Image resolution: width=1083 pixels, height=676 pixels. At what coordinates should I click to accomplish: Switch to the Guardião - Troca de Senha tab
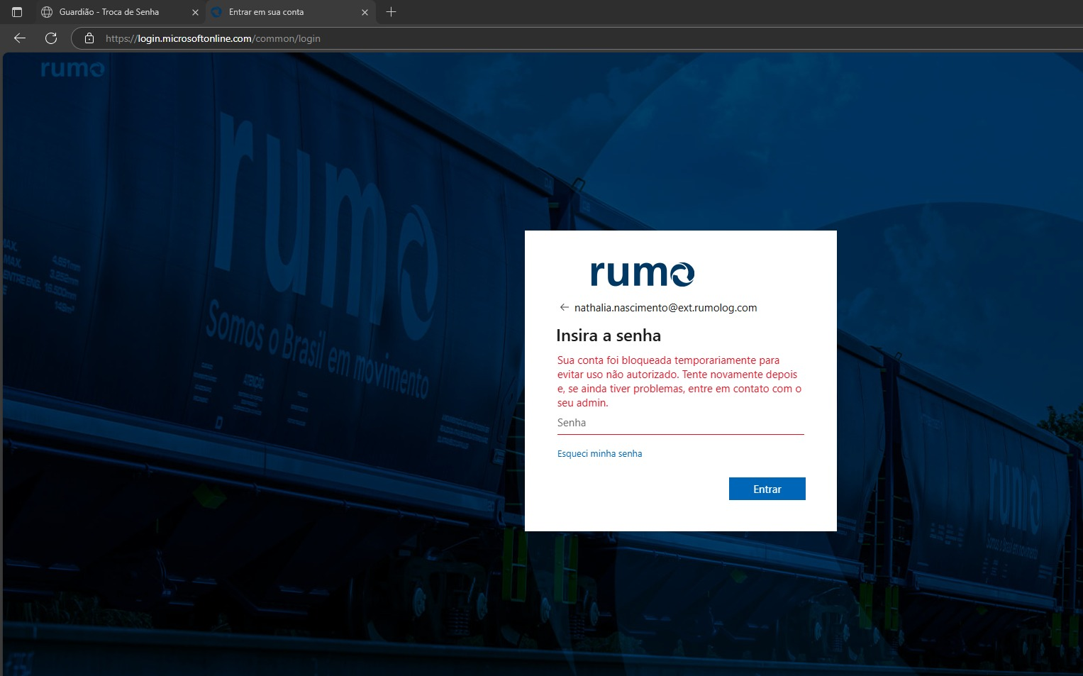point(119,12)
